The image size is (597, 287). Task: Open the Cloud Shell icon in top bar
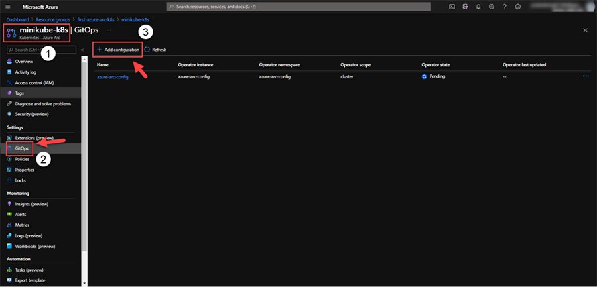coord(452,7)
